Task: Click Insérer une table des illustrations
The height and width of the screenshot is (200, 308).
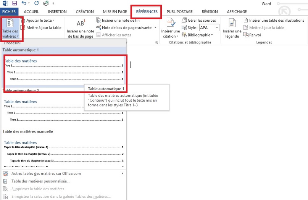Action: point(274,20)
